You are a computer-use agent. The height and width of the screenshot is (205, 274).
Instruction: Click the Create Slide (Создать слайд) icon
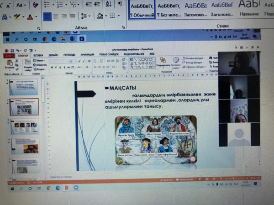pyautogui.click(x=27, y=64)
